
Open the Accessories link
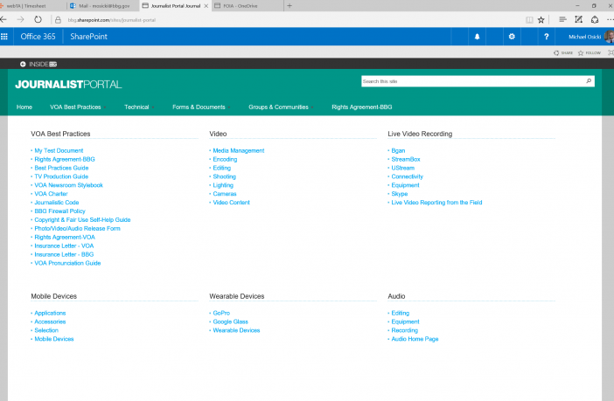click(50, 321)
